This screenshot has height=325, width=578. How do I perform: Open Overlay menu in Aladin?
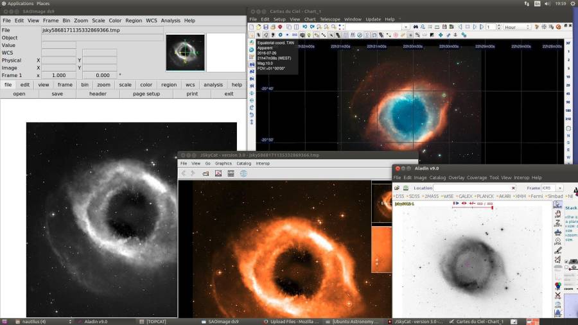(x=457, y=178)
